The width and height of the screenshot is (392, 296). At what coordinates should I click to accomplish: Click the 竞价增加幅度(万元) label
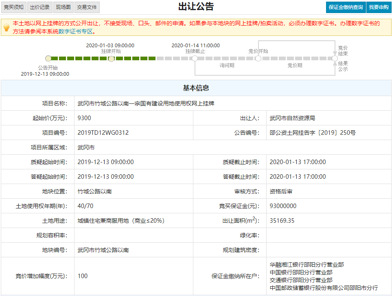click(x=42, y=276)
